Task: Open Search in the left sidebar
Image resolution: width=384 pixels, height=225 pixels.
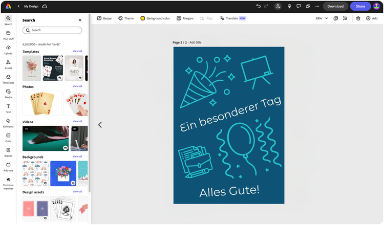Action: (8, 20)
